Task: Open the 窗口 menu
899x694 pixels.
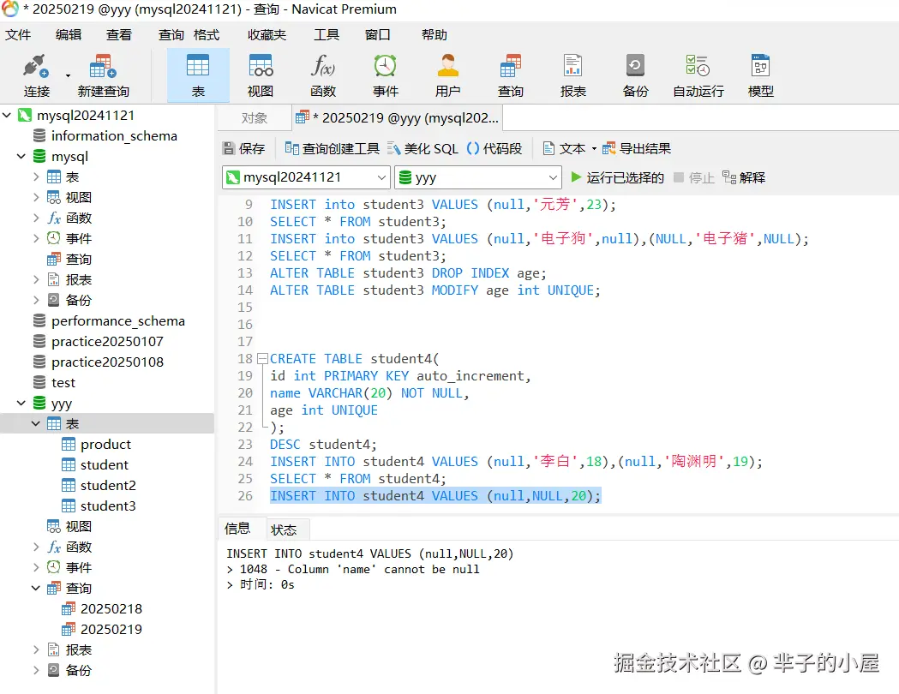Action: pyautogui.click(x=377, y=35)
